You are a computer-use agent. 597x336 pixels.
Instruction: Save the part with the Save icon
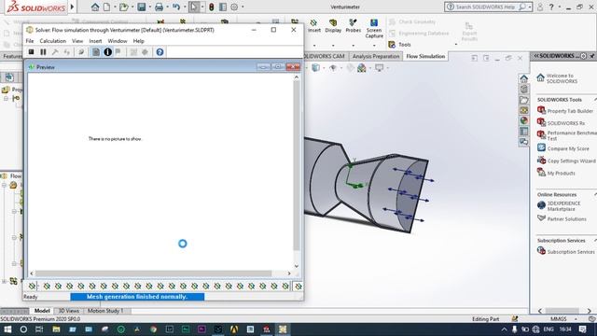point(142,7)
